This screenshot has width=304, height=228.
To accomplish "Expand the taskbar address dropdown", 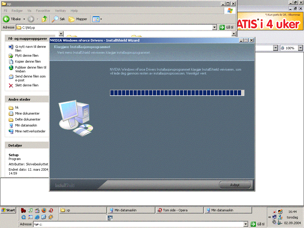I will tap(246, 224).
